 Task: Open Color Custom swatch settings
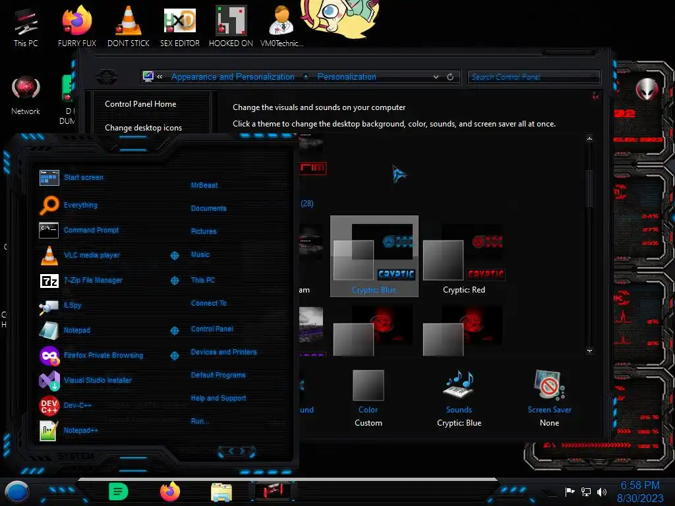click(x=368, y=399)
